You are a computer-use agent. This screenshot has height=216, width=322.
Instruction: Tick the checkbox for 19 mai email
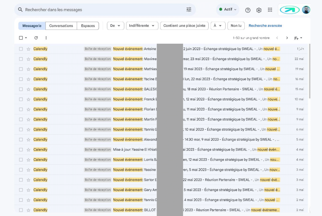tap(21, 69)
